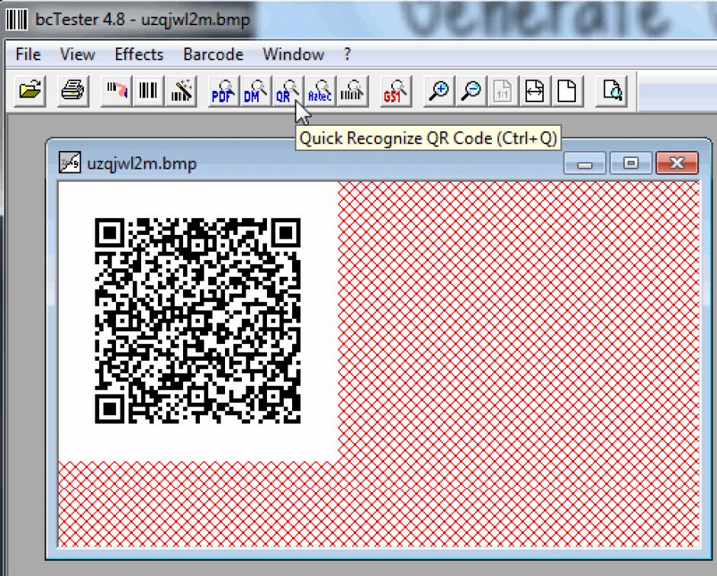Image resolution: width=717 pixels, height=576 pixels.
Task: Open the View menu
Action: (x=77, y=54)
